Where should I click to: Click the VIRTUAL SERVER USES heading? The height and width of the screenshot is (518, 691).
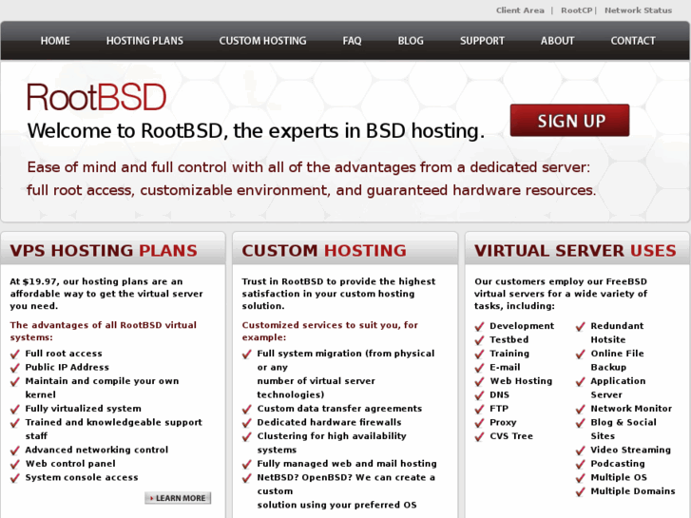coord(575,250)
